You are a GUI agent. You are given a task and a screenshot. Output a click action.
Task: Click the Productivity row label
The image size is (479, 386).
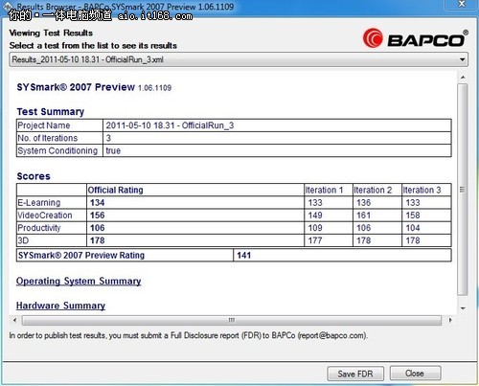(x=39, y=228)
